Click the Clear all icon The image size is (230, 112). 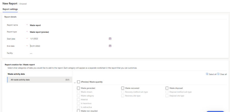218,74
